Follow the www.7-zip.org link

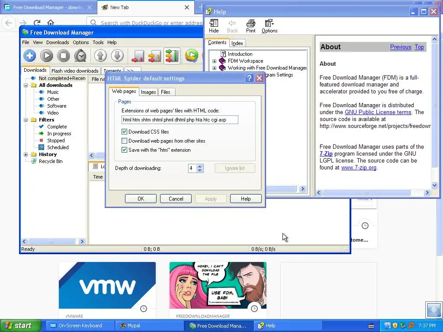point(359,167)
